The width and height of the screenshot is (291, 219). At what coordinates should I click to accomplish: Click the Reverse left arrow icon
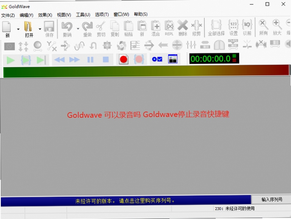(163, 45)
